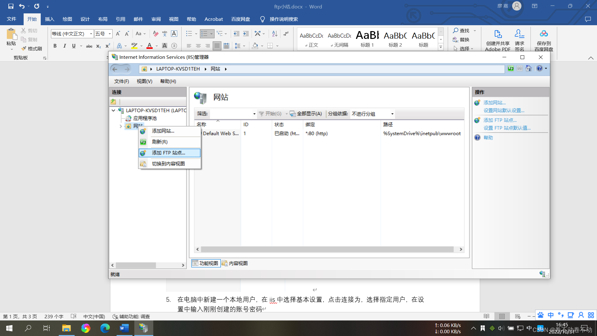
Task: Click the IIS back navigation arrow
Action: (115, 69)
